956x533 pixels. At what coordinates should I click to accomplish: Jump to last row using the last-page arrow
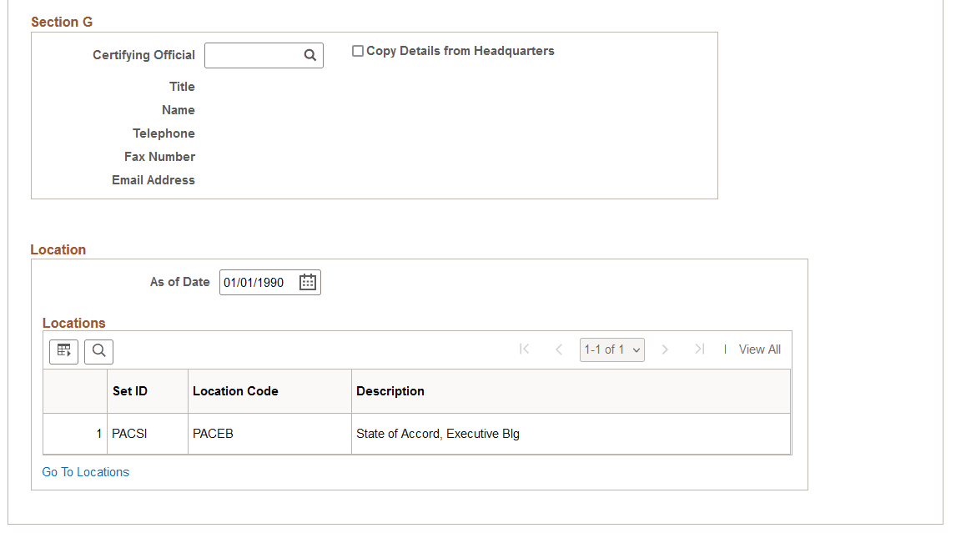tap(699, 349)
